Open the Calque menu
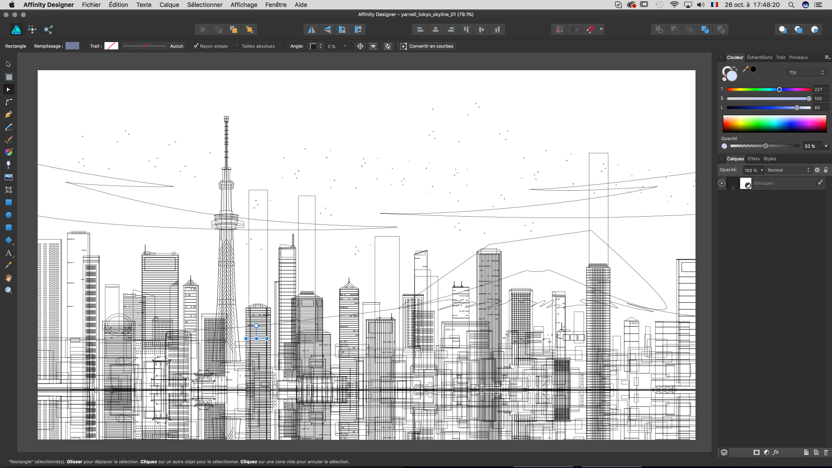832x468 pixels. [169, 5]
